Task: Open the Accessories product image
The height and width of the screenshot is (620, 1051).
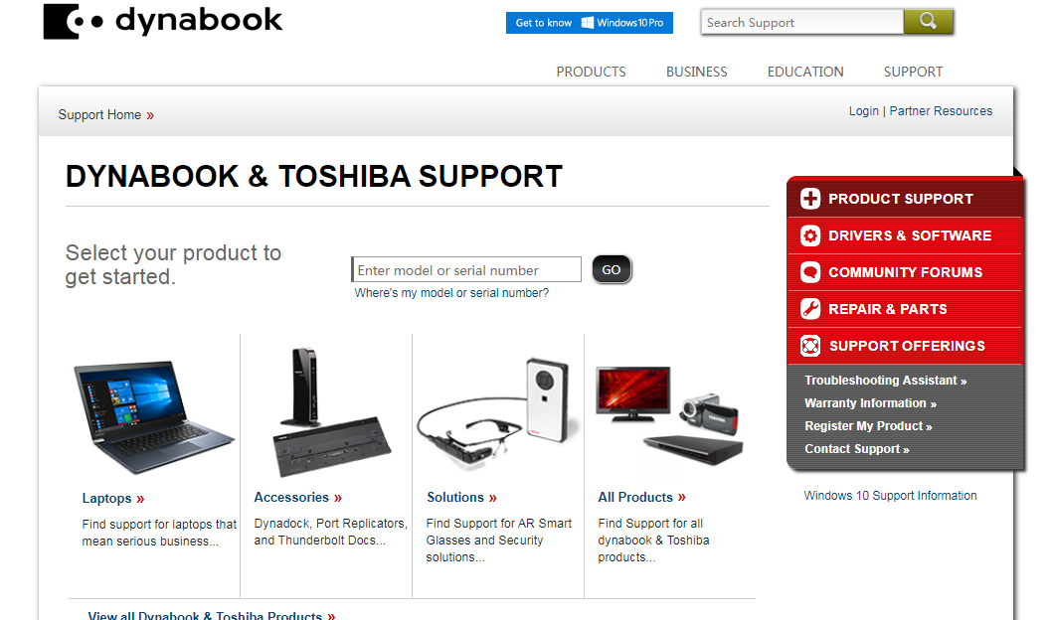Action: (x=331, y=411)
